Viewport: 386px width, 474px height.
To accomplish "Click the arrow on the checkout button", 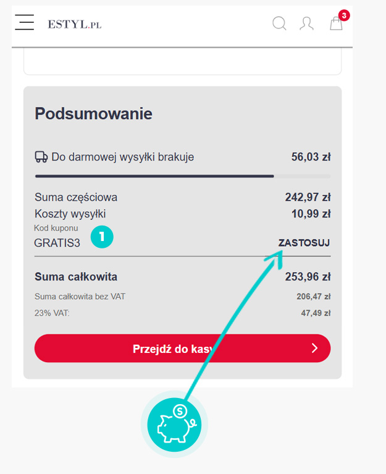I will [x=314, y=349].
